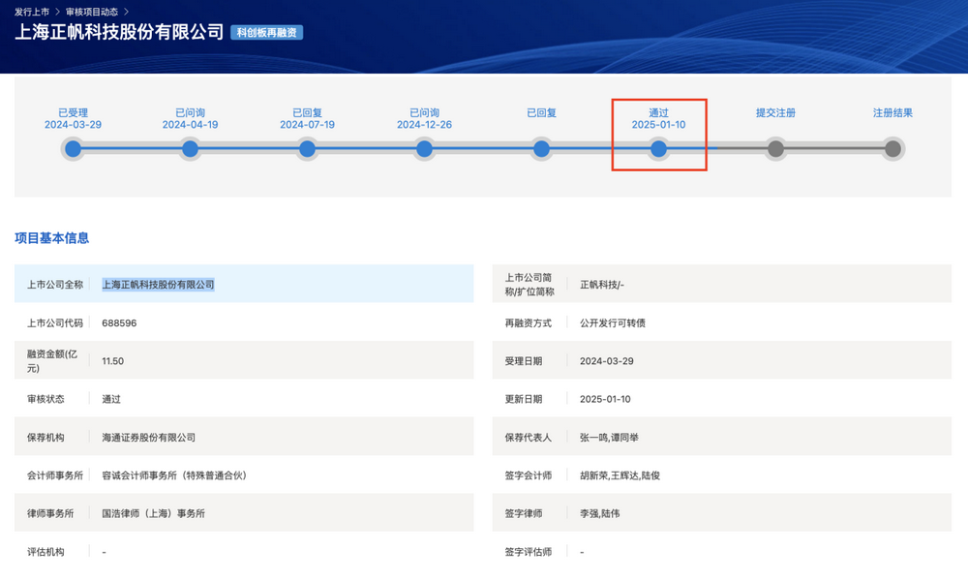Viewport: 968px width, 582px height.
Task: Select the 已回复 2024-07-19 timeline node
Action: 307,149
